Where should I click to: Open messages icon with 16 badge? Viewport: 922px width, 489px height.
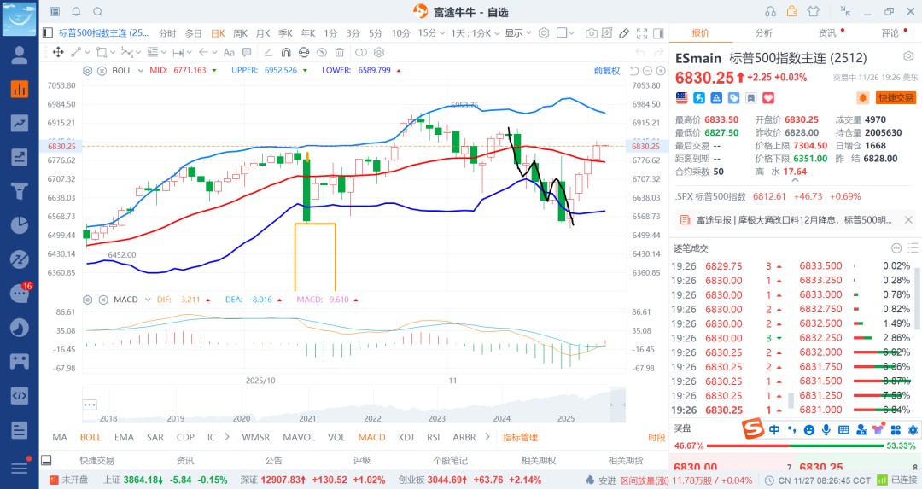click(x=19, y=294)
